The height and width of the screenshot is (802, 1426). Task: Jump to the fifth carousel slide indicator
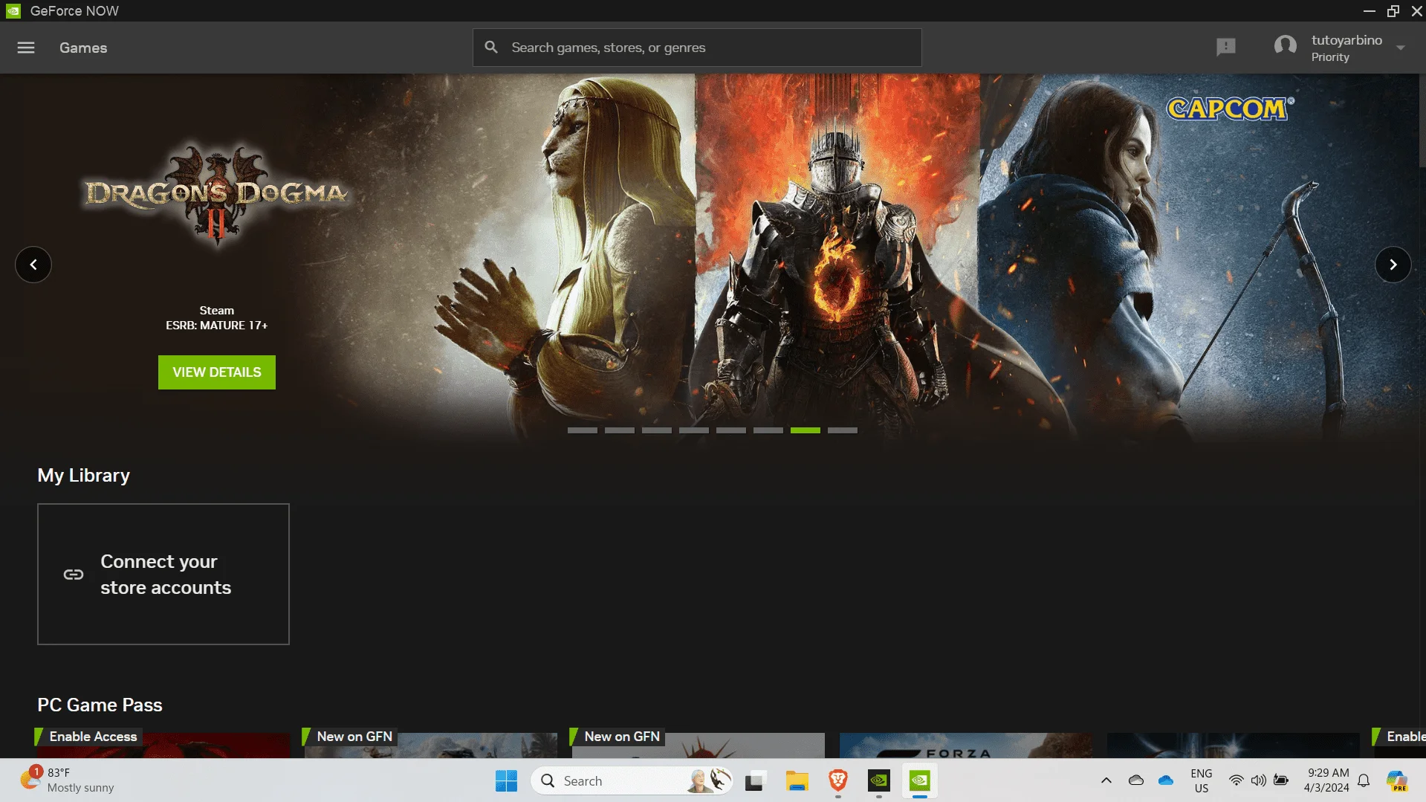731,430
